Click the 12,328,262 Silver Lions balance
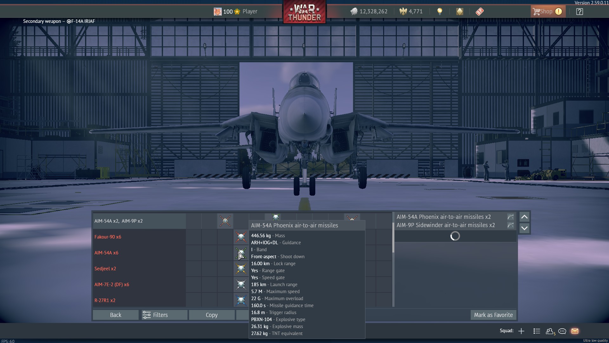Image resolution: width=609 pixels, height=343 pixels. click(374, 11)
